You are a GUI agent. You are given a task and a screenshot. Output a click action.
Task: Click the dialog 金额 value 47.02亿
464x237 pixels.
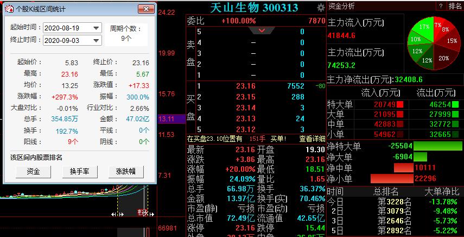click(x=138, y=120)
